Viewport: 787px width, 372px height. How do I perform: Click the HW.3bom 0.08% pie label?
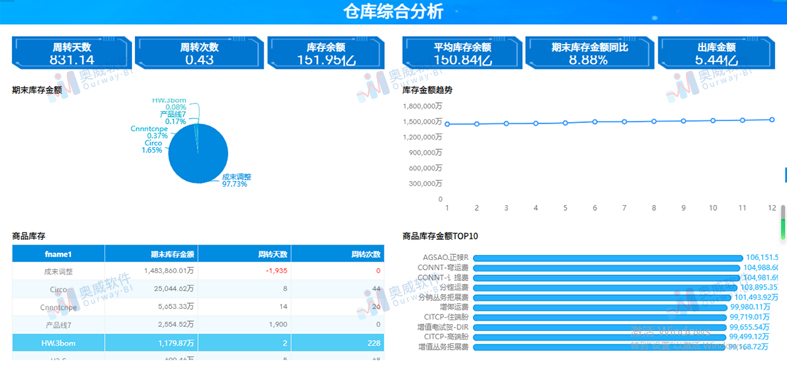coord(169,103)
